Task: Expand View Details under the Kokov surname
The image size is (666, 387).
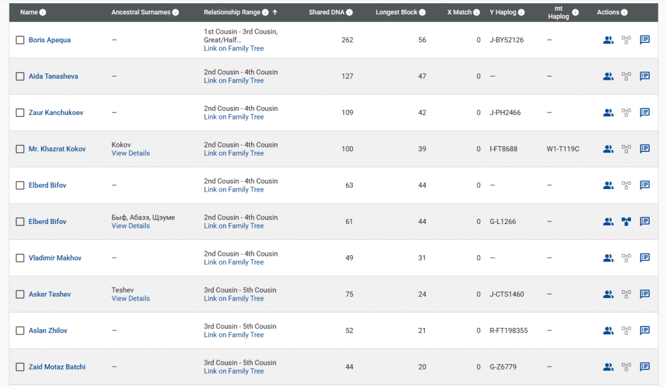Action: [x=130, y=153]
